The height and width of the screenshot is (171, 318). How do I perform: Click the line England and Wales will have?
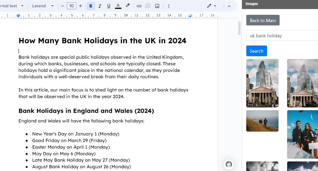point(81,121)
